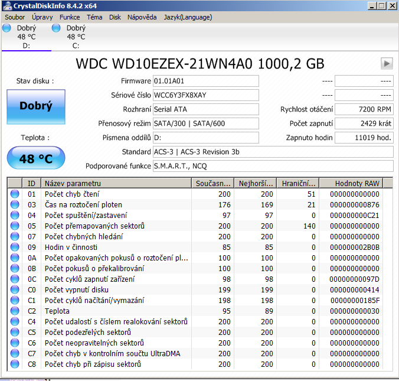Select the status orb for disk D:

[7, 28]
